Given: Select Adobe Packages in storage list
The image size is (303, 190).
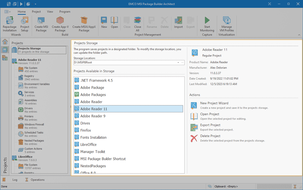Looking at the screenshot, I should tap(129, 95).
